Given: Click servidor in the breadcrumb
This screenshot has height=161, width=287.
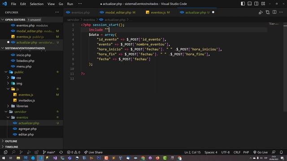Looking at the screenshot, I should pyautogui.click(x=73, y=20).
